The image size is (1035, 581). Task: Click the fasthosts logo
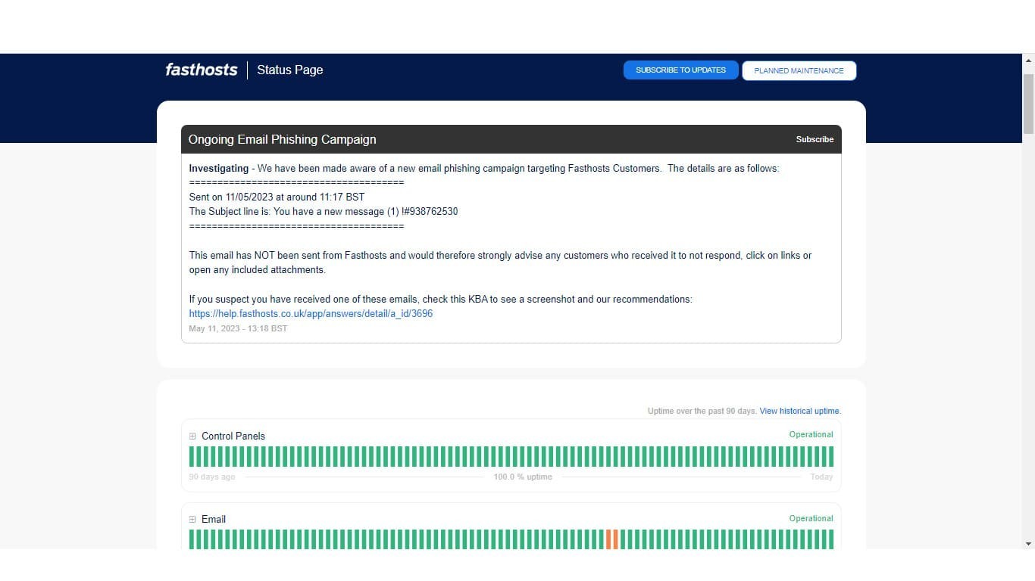click(x=202, y=70)
